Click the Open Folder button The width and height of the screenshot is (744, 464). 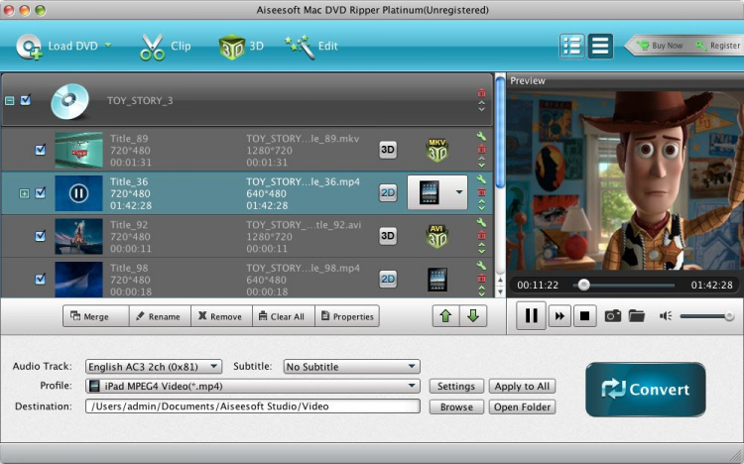(522, 407)
